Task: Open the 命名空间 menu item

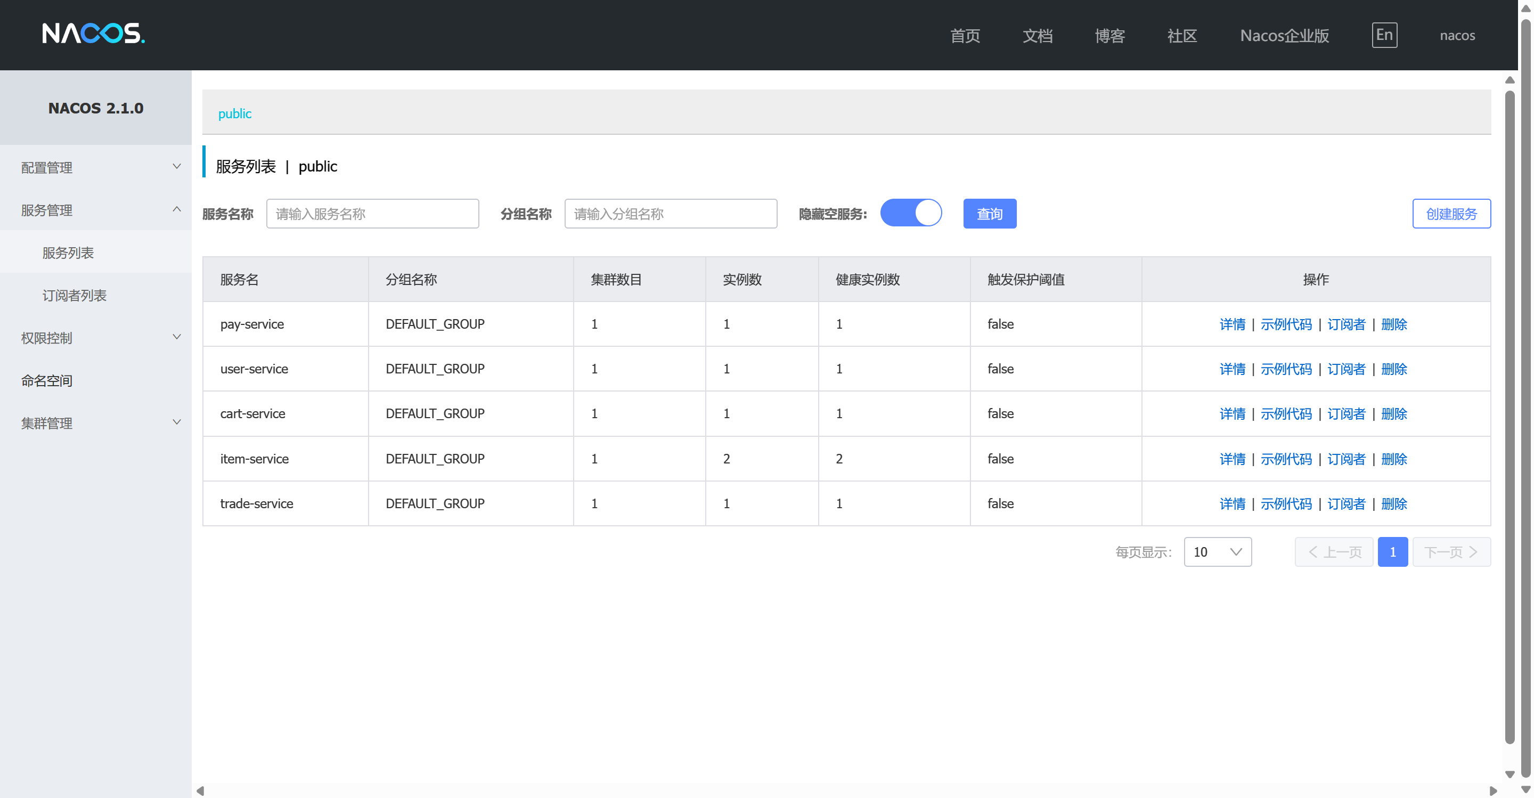Action: (46, 380)
